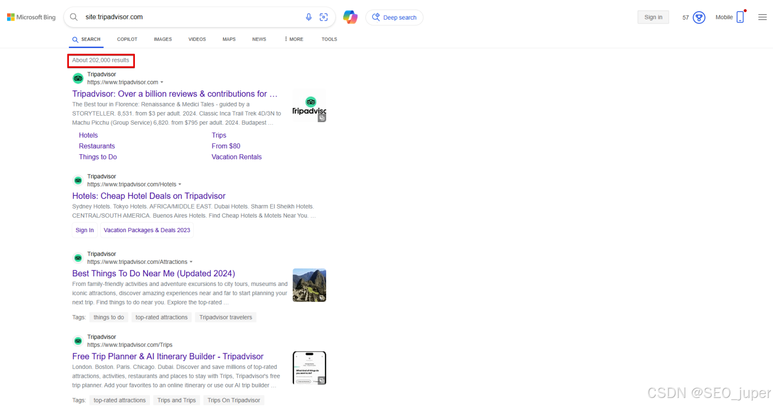This screenshot has width=773, height=406.
Task: Open the TOOLS option
Action: (x=330, y=39)
